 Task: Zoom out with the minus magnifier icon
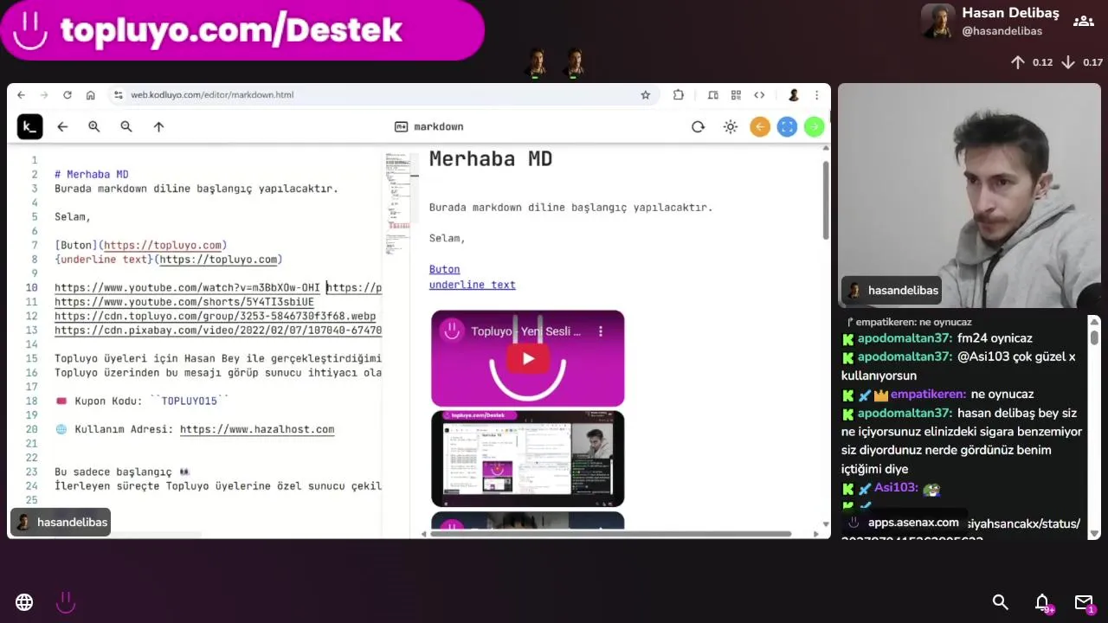[x=126, y=127]
